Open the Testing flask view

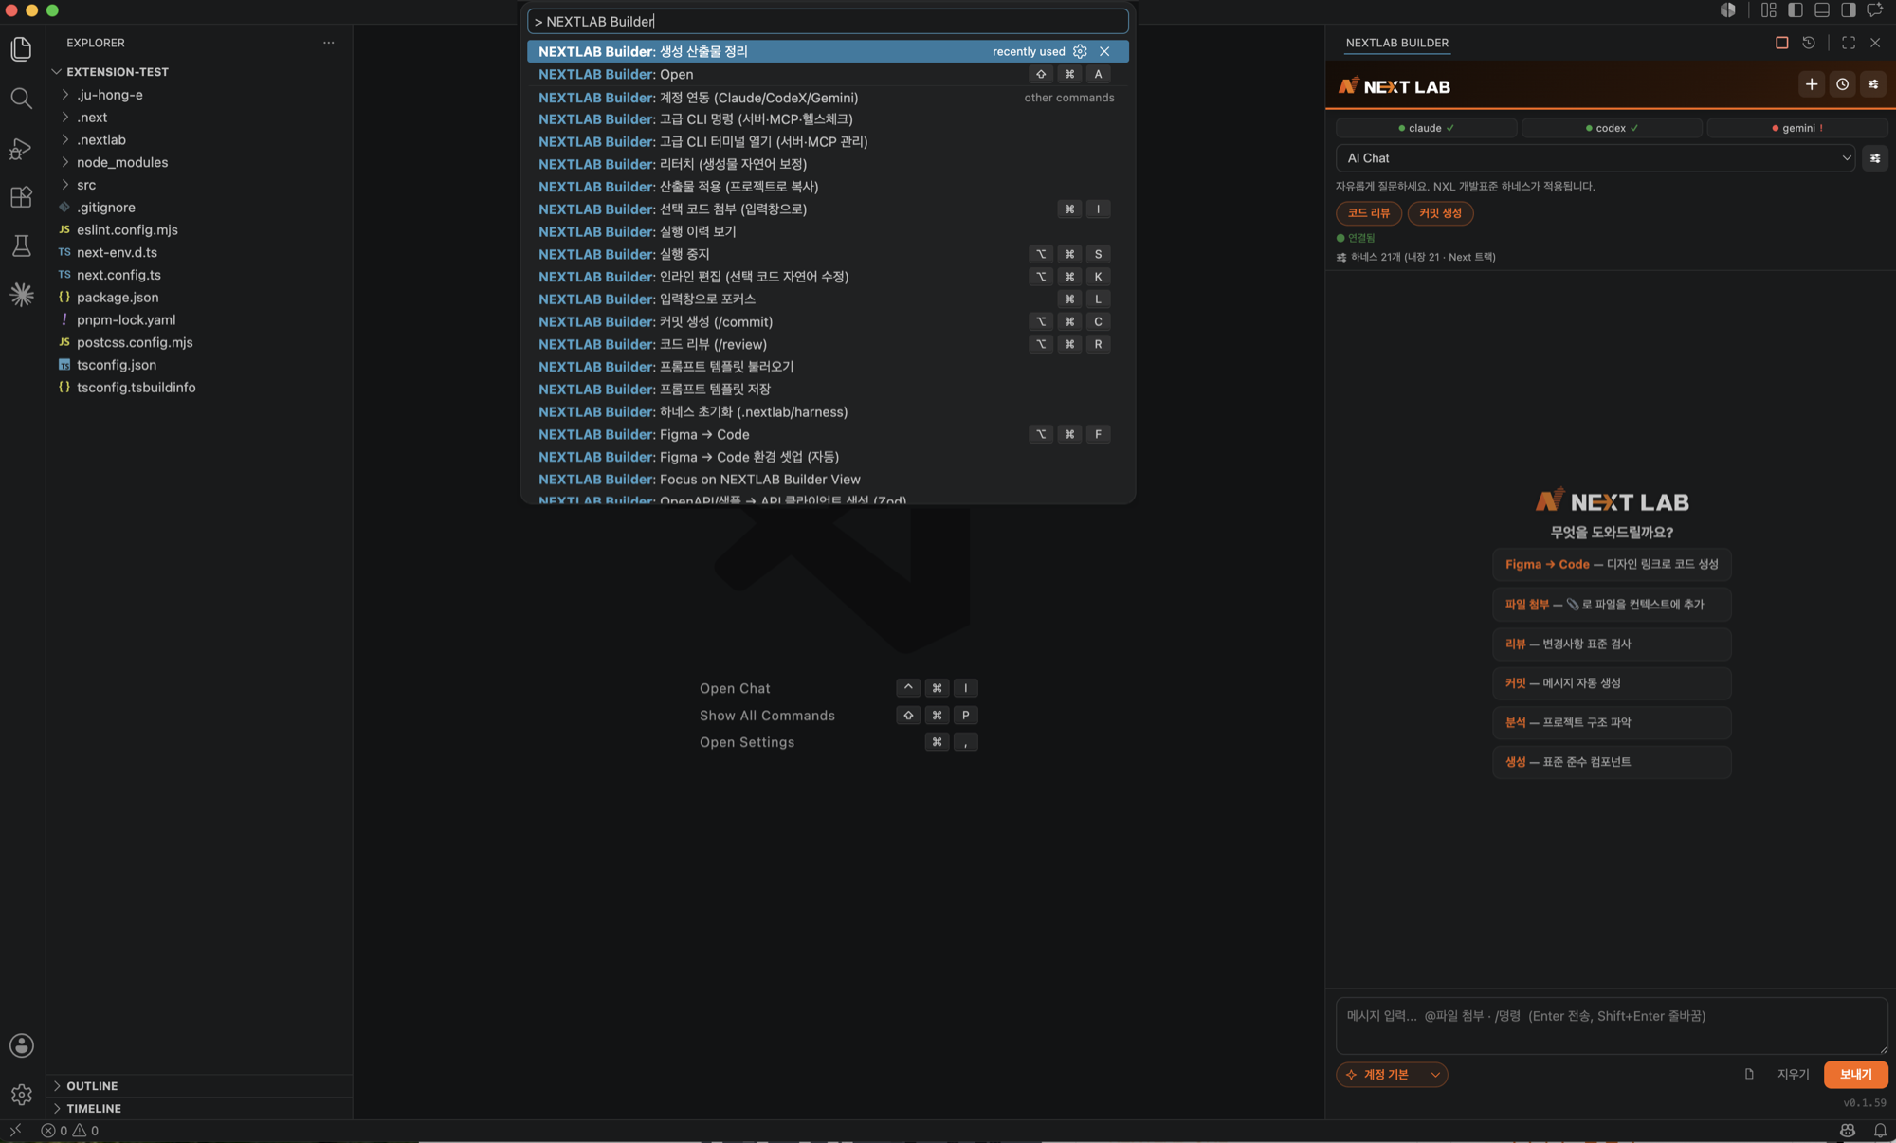[x=21, y=246]
